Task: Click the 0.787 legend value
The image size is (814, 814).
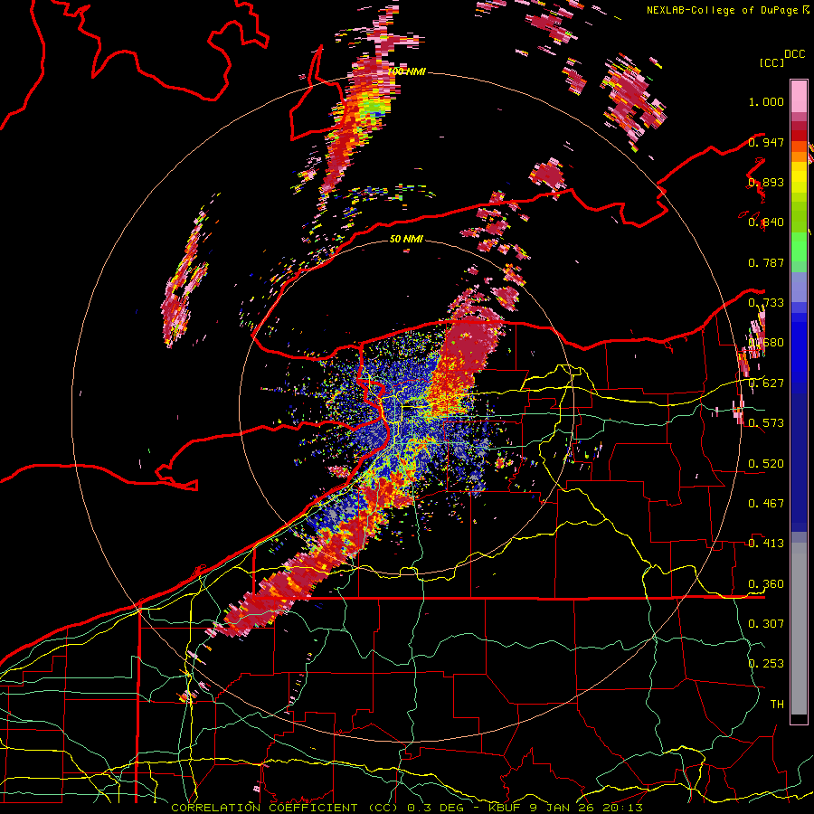Action: 766,262
